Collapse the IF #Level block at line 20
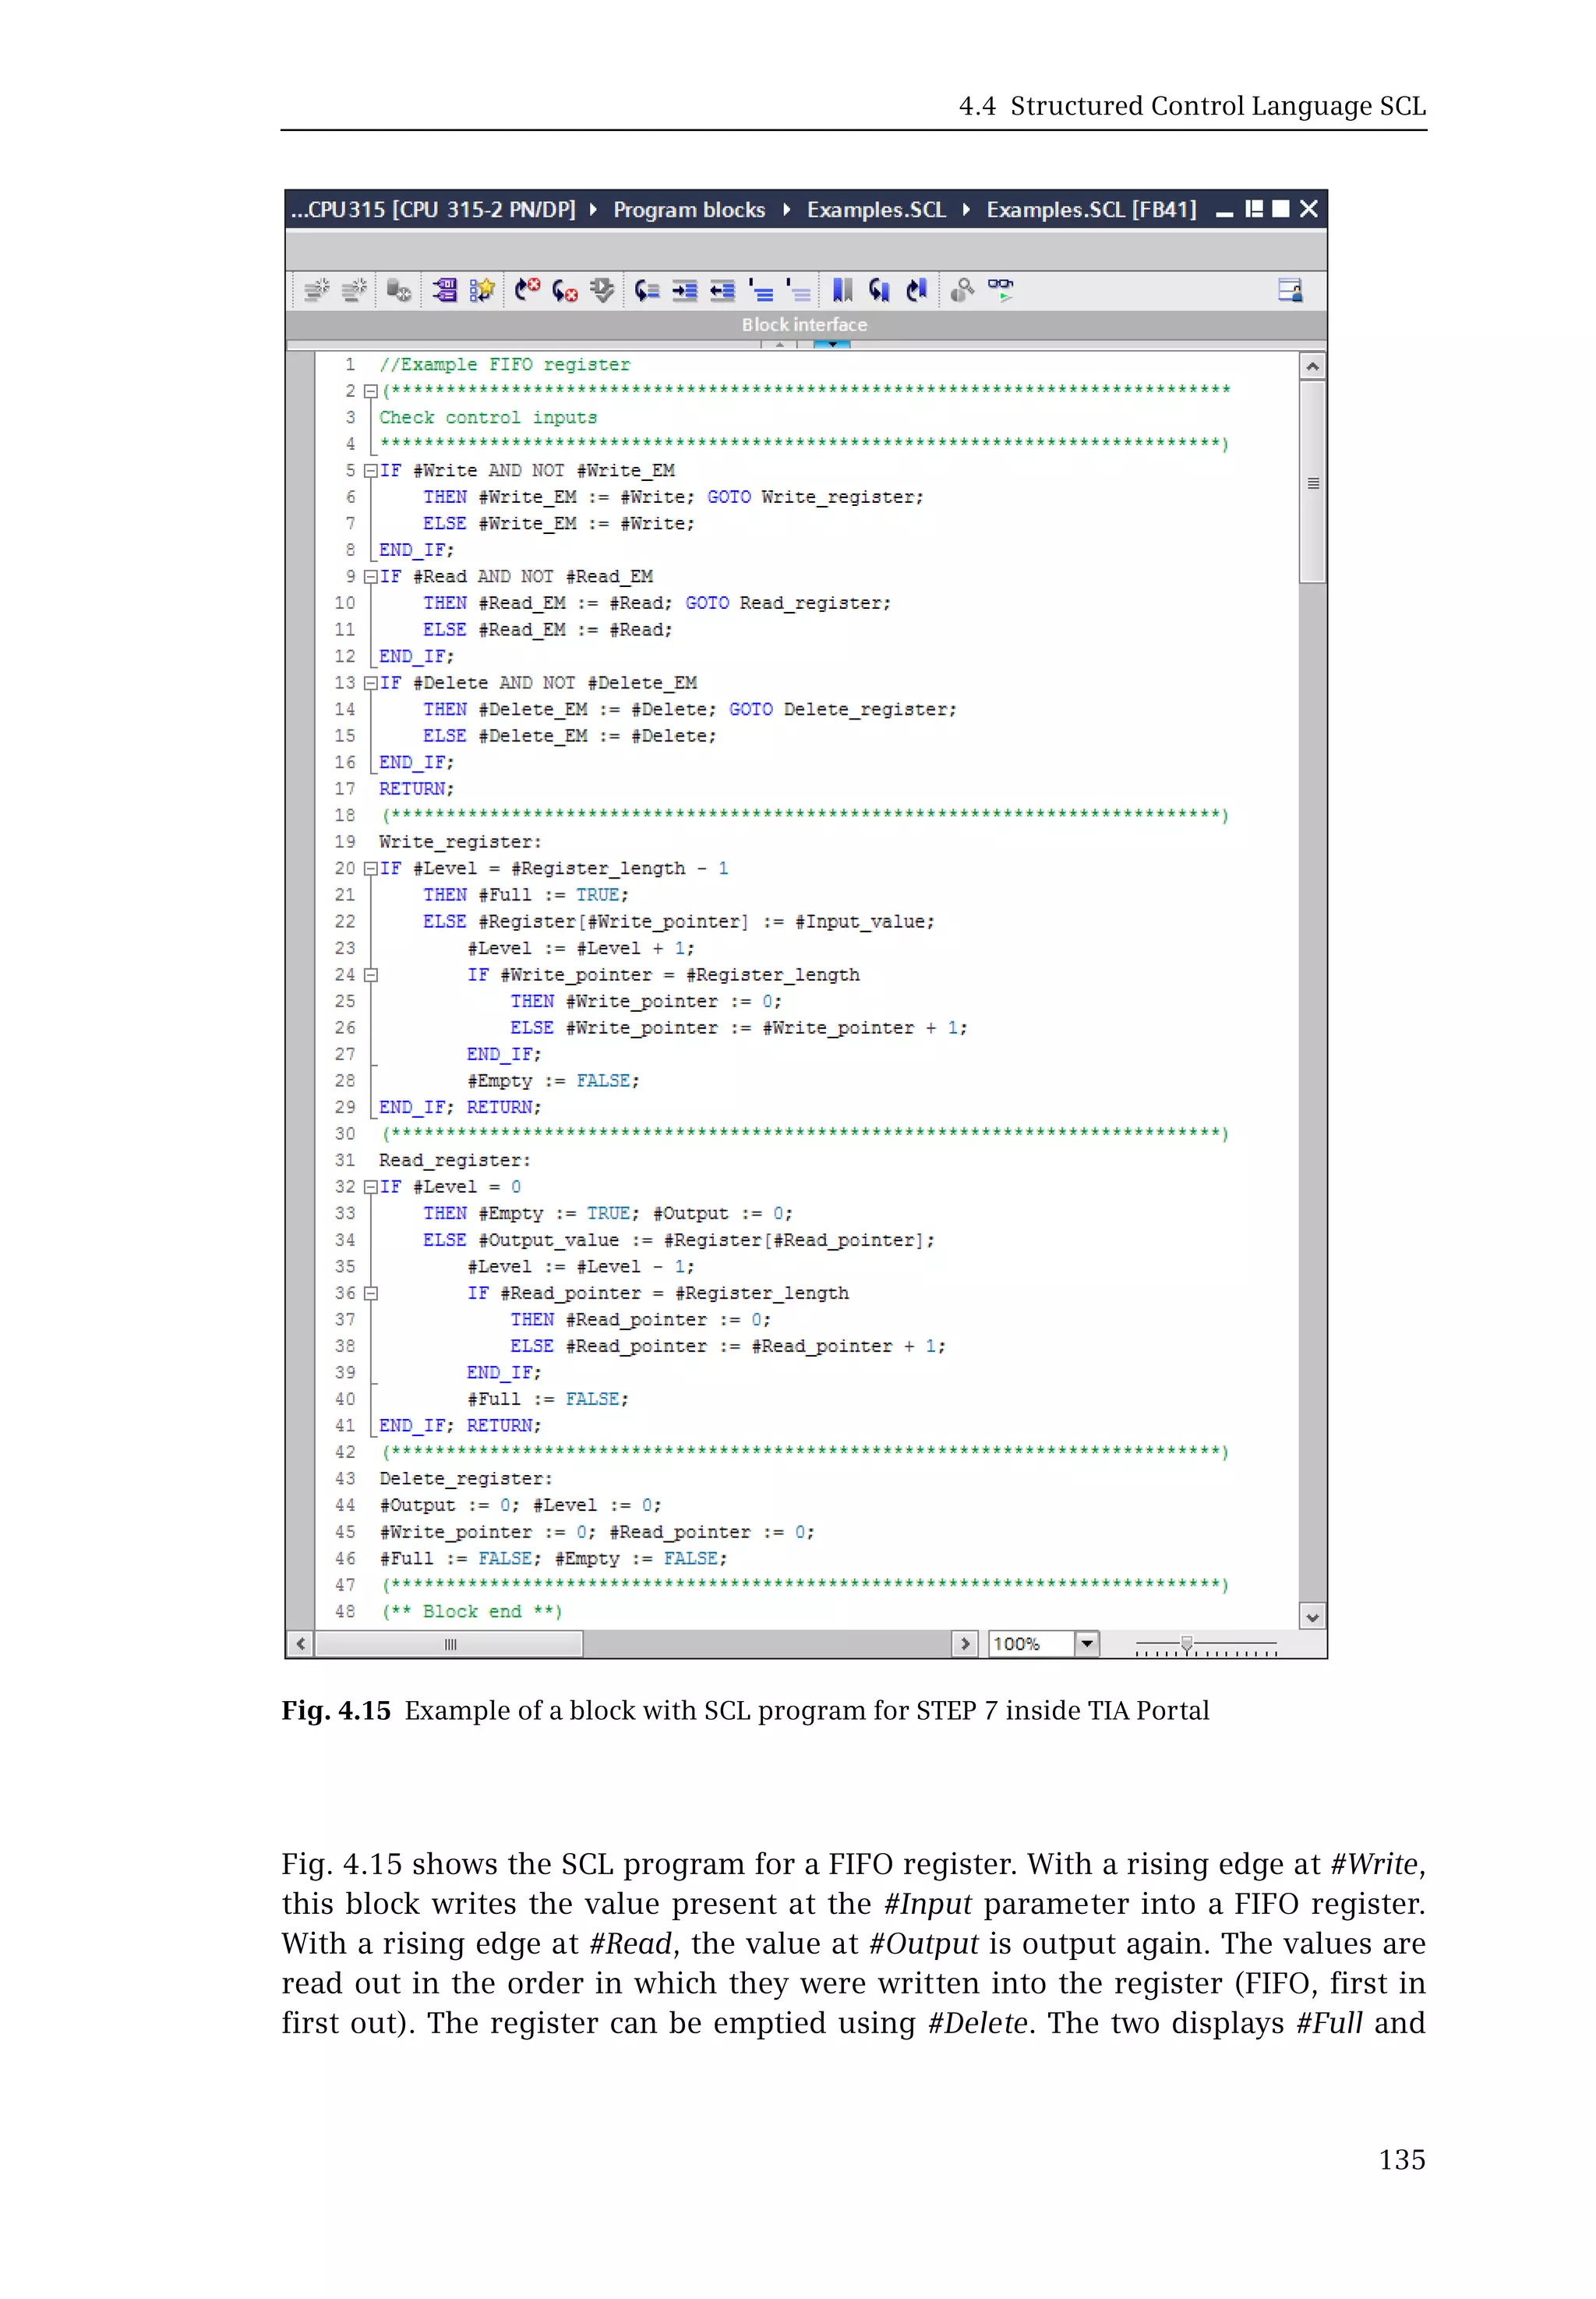Screen dimensions: 1596x2299 click(370, 868)
